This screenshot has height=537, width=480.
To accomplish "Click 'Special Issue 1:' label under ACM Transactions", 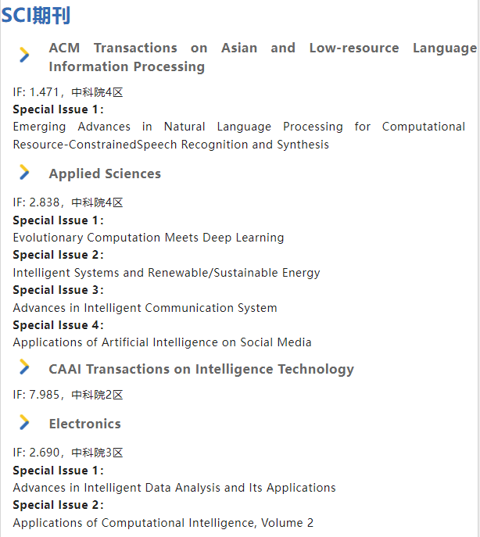I will 59,109.
